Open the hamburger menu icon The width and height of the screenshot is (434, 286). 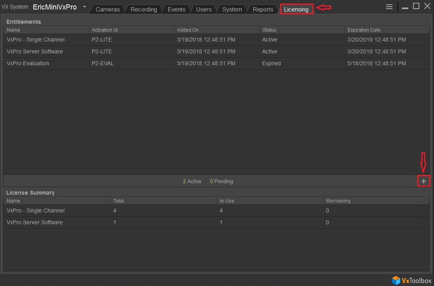click(389, 7)
